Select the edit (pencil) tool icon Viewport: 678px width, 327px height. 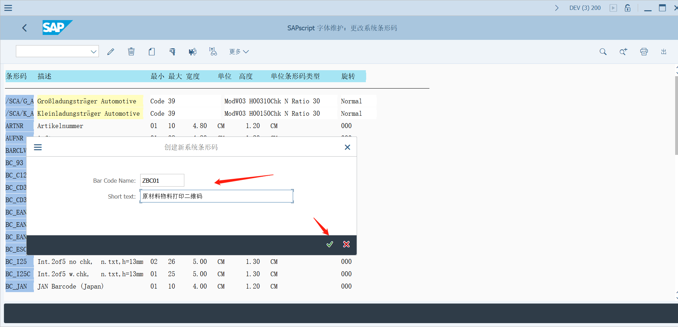point(111,52)
